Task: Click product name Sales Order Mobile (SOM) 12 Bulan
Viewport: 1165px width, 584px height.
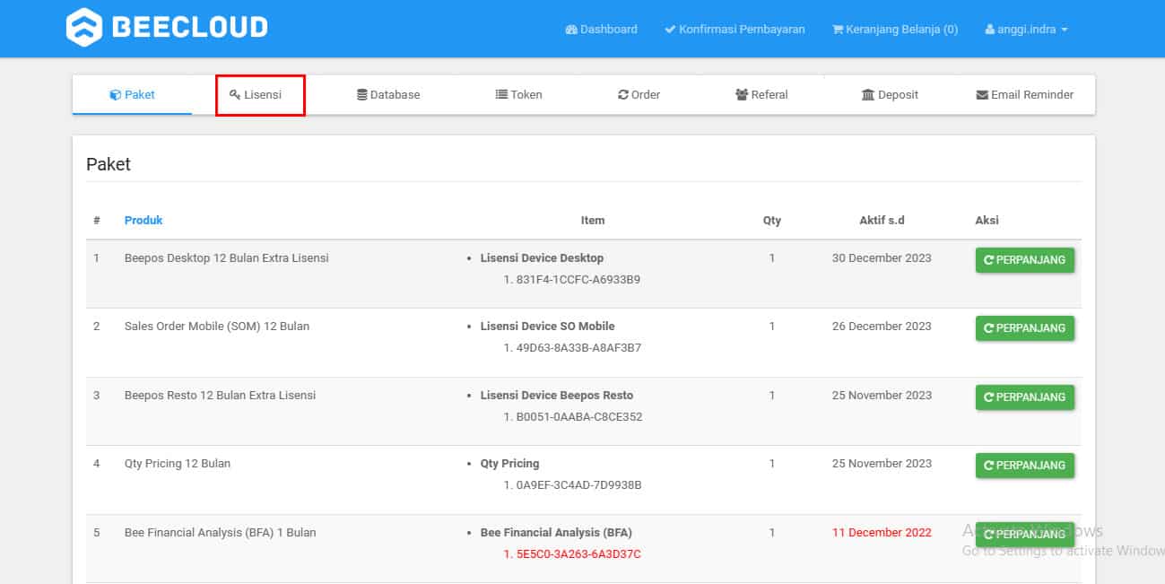Action: pyautogui.click(x=217, y=326)
